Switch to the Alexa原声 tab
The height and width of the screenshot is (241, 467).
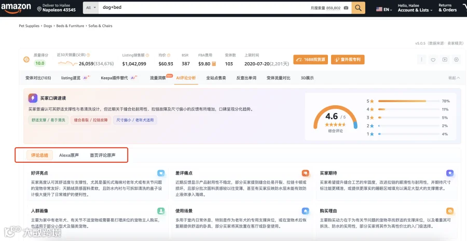click(69, 155)
